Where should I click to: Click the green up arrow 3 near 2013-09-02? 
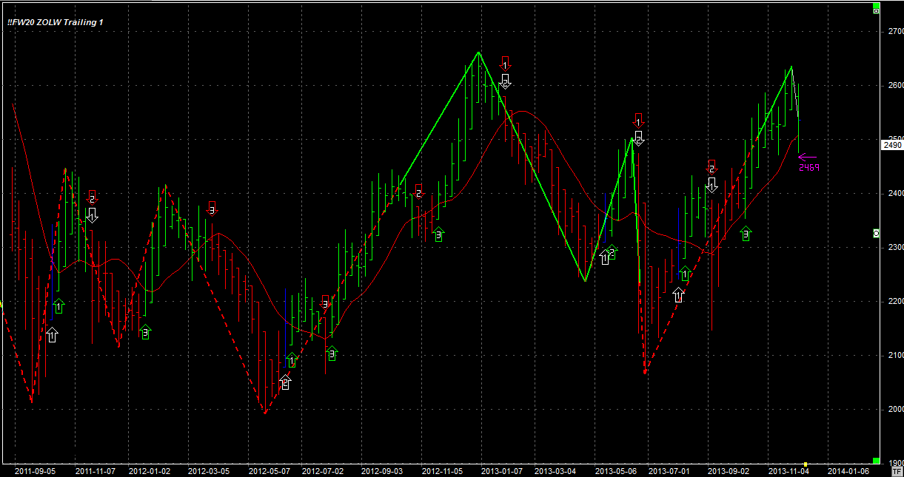(x=746, y=234)
